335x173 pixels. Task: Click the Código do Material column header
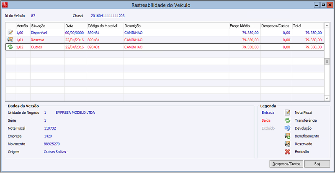point(105,26)
